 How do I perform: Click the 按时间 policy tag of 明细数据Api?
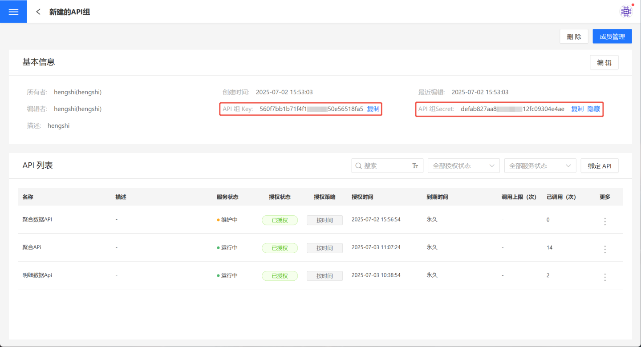325,276
